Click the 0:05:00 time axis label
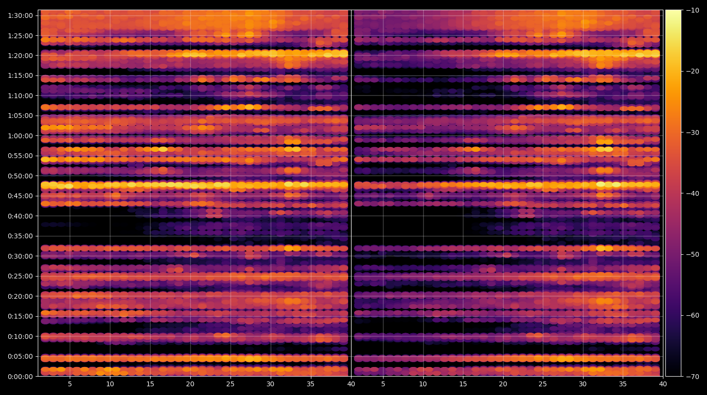707x395 pixels. [x=20, y=357]
